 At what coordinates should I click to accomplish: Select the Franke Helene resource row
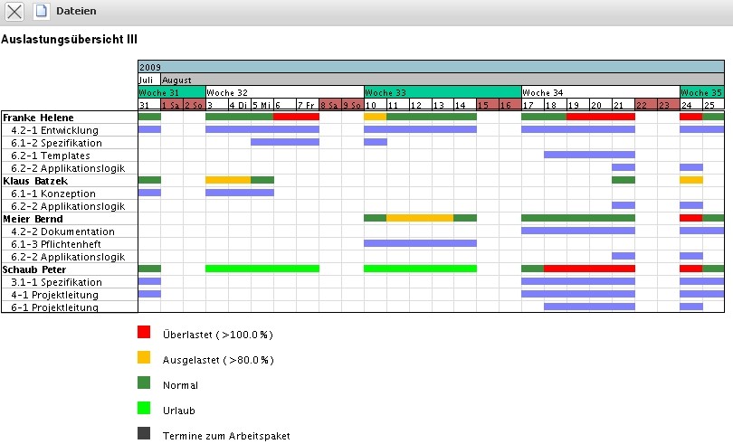tap(38, 118)
